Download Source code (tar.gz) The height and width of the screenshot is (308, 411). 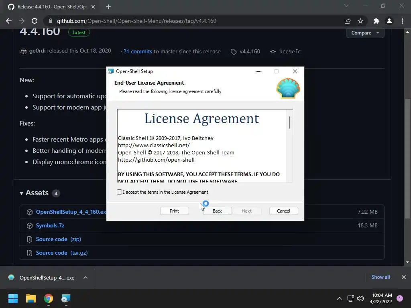coord(62,253)
